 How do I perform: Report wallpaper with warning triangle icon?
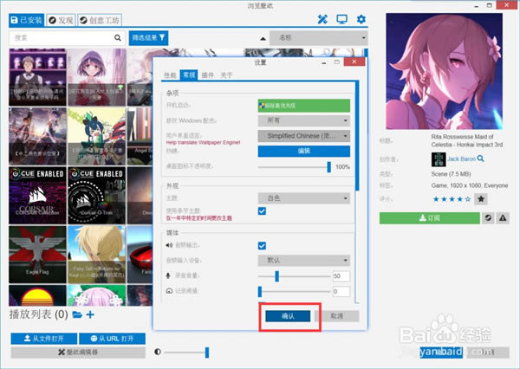pyautogui.click(x=503, y=217)
